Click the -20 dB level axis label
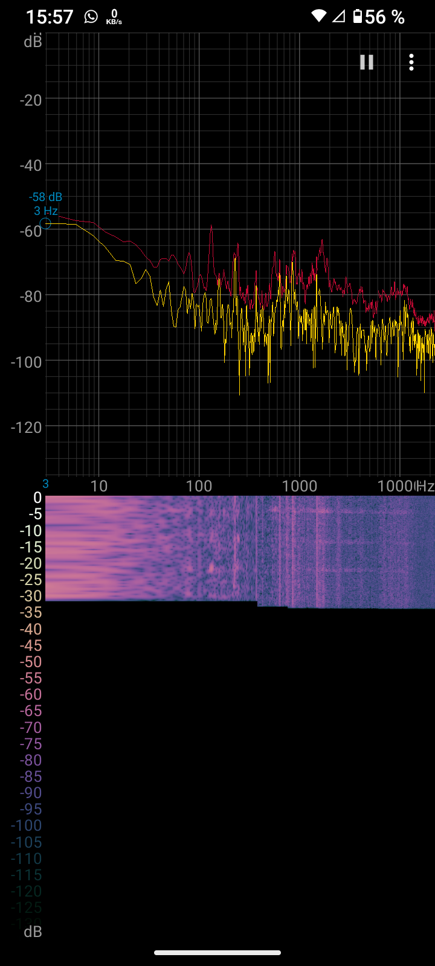This screenshot has width=435, height=966. pyautogui.click(x=30, y=100)
